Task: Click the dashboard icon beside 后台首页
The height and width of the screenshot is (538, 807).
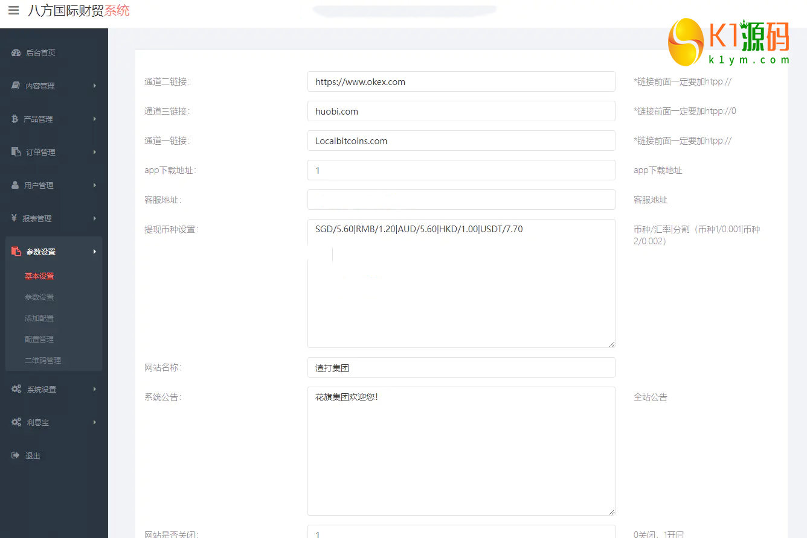Action: [16, 52]
